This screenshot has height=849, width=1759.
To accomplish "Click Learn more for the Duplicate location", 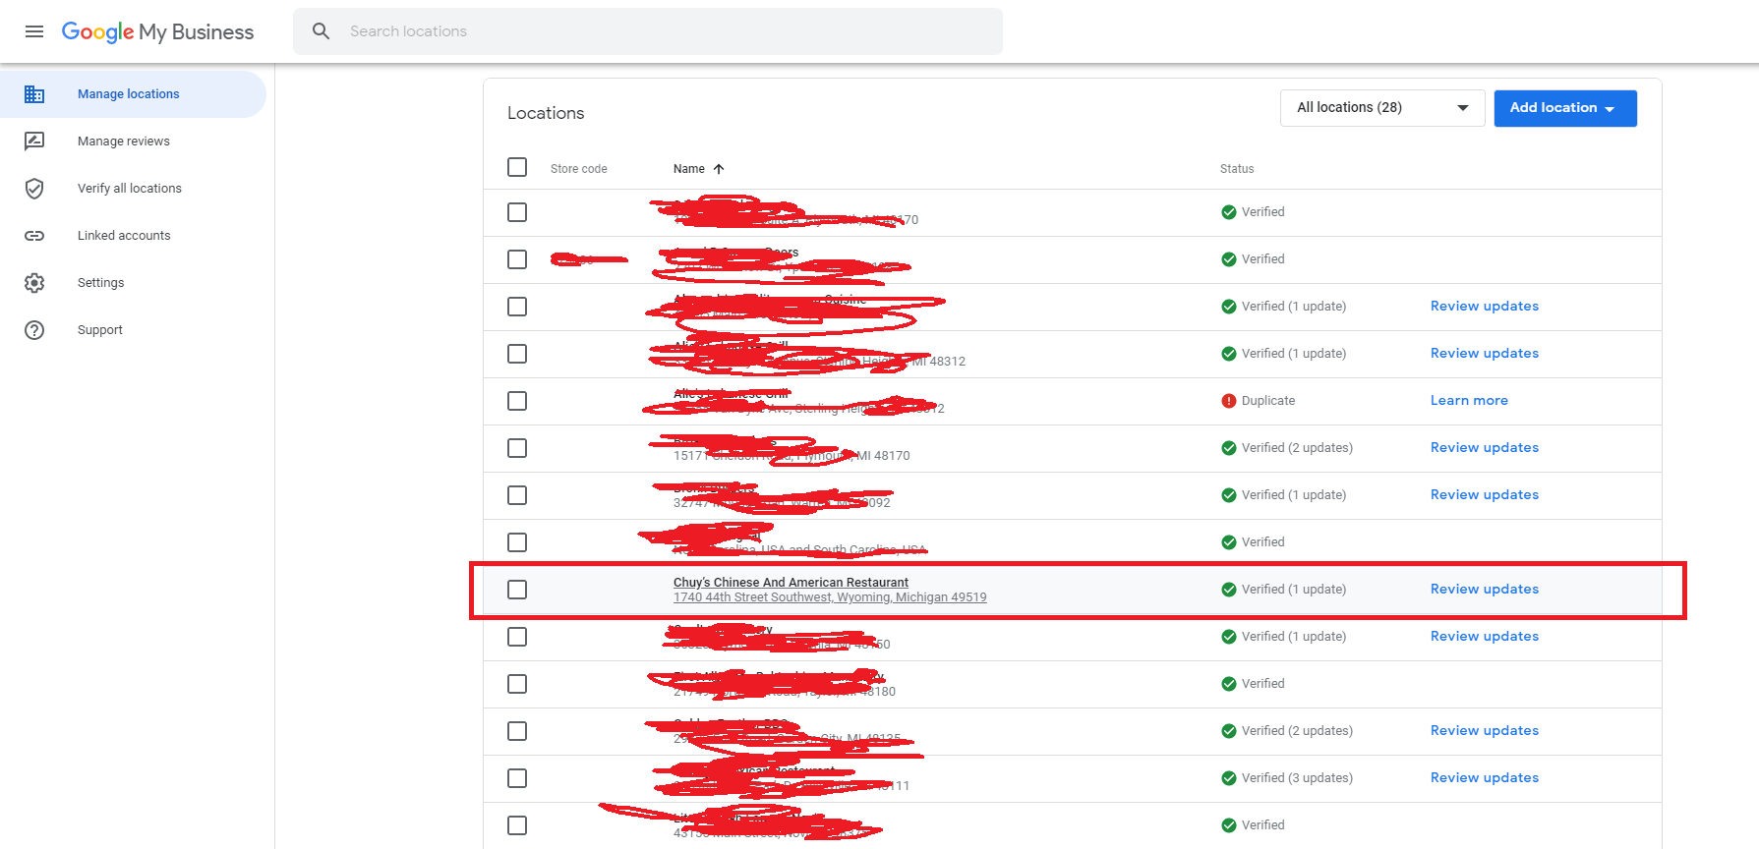I will (1468, 401).
